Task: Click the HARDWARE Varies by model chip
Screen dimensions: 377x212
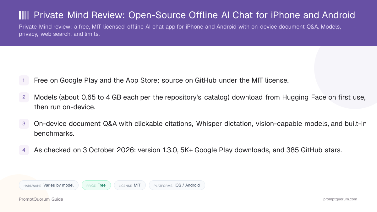Action: (x=49, y=185)
